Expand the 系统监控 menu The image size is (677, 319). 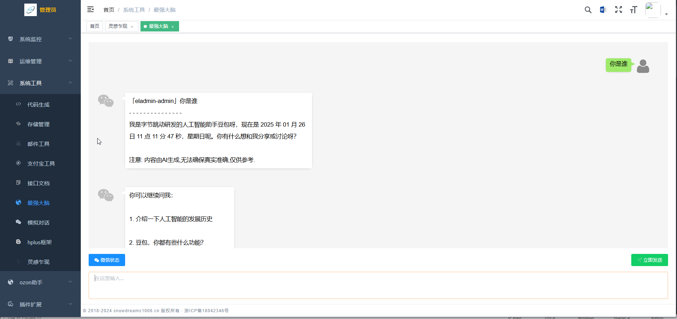tap(40, 39)
